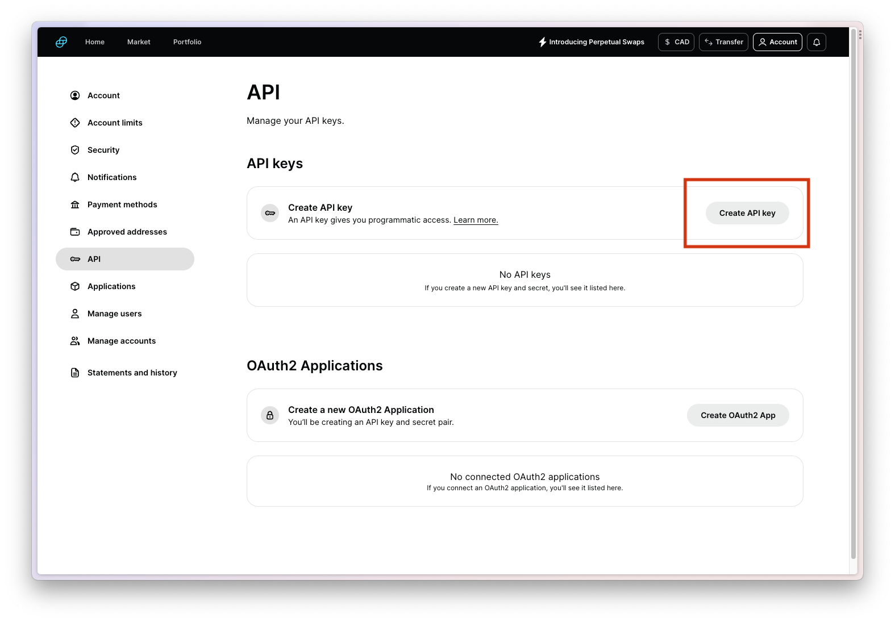Click the Statements and history document icon
This screenshot has width=895, height=622.
75,373
